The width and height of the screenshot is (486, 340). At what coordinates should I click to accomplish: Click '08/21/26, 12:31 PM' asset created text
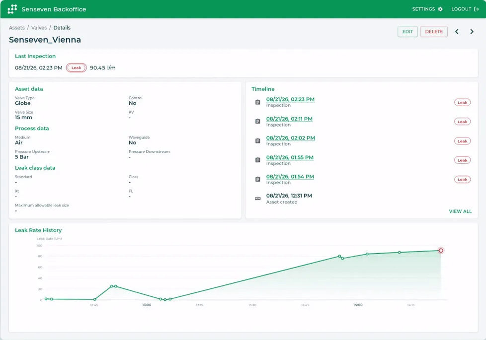pyautogui.click(x=289, y=196)
